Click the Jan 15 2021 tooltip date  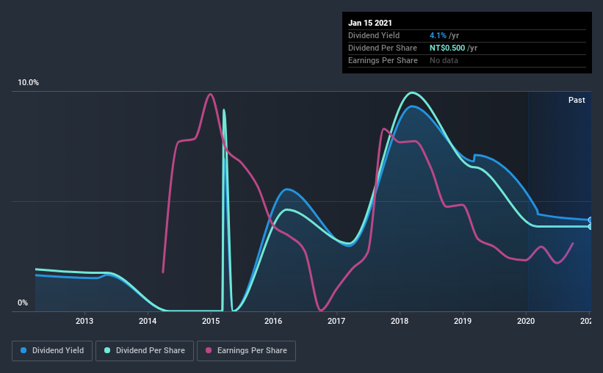370,23
